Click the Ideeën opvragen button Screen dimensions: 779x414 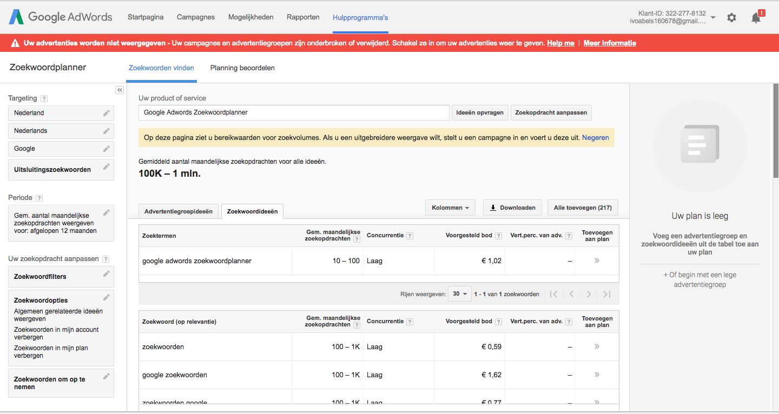[480, 112]
